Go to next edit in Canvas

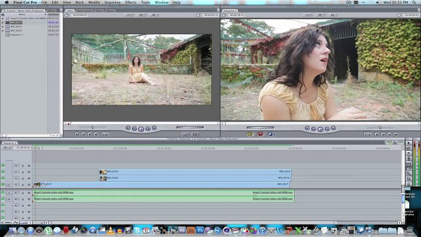[x=334, y=128]
